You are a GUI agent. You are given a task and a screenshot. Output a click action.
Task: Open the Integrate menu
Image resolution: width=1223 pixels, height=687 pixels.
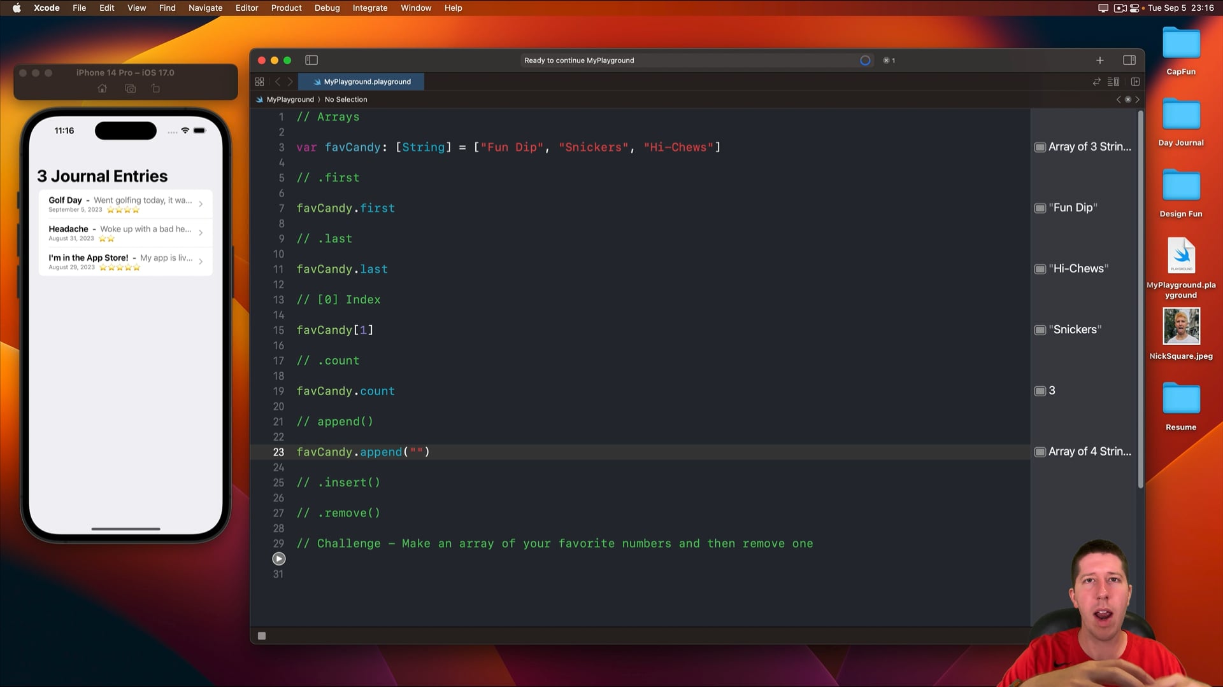(x=370, y=8)
